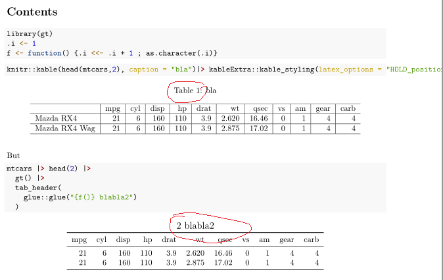
Task: Click the "disp" header in the blabla2 table
Action: [x=123, y=240]
